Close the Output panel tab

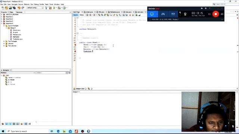pyautogui.click(x=79, y=92)
